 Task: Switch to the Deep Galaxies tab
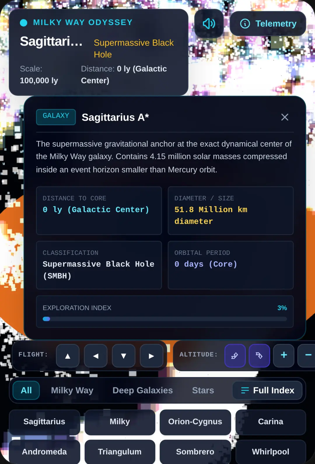(143, 390)
